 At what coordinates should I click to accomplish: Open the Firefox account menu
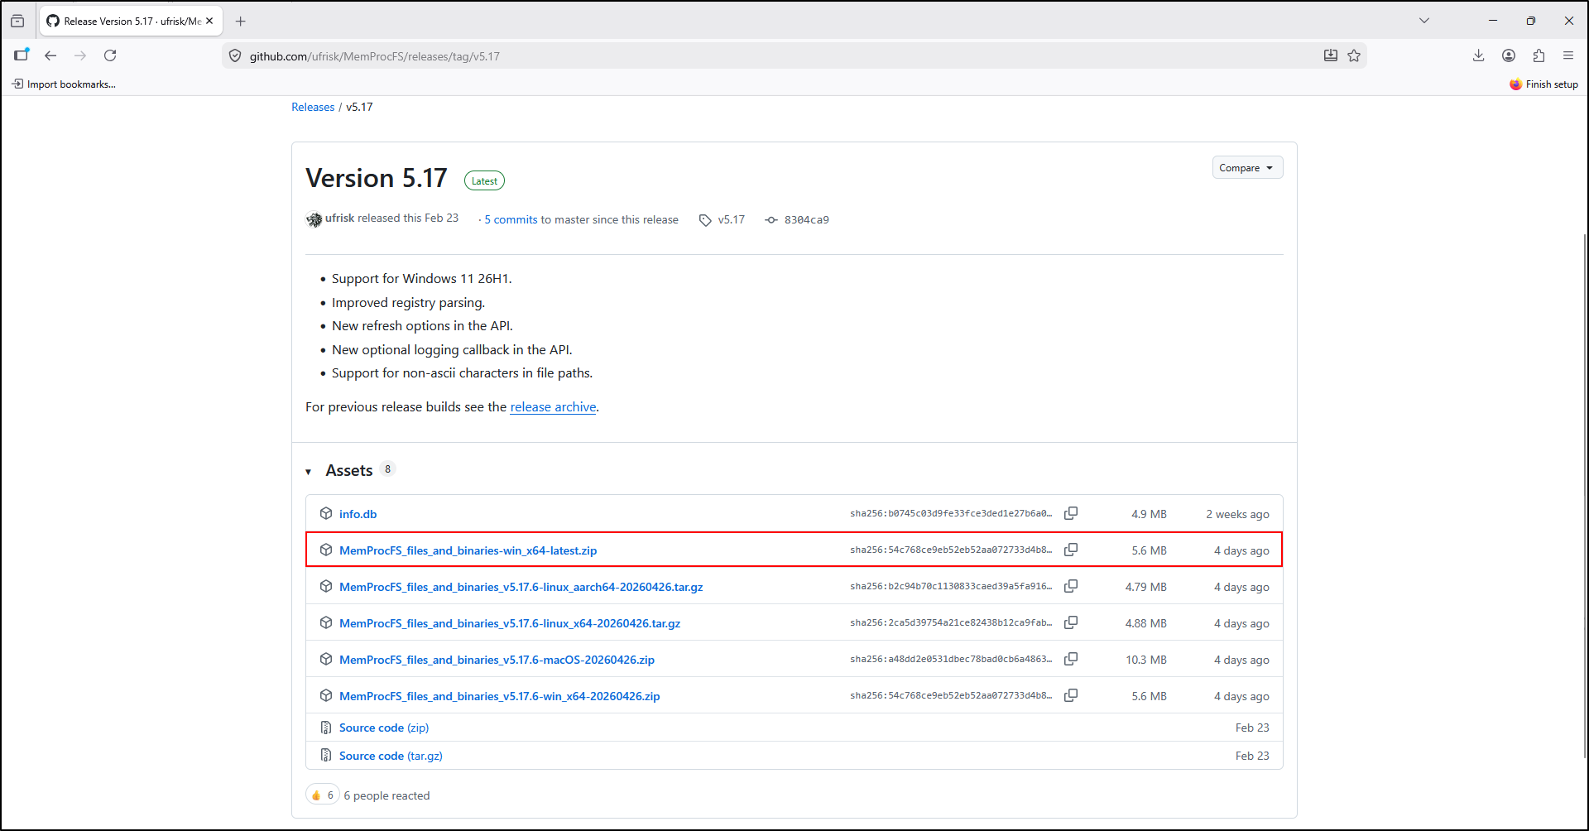click(1509, 55)
